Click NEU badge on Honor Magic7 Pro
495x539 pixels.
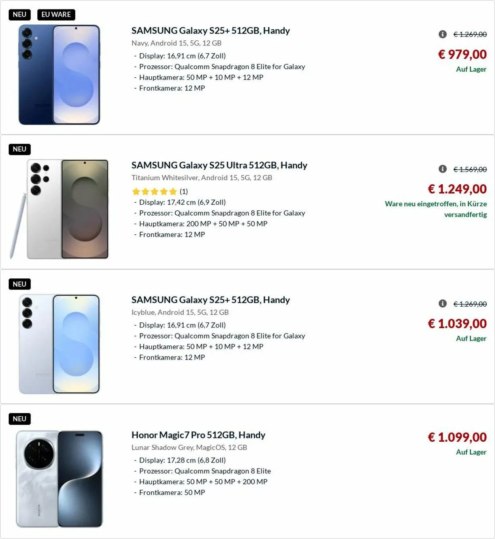tap(19, 419)
